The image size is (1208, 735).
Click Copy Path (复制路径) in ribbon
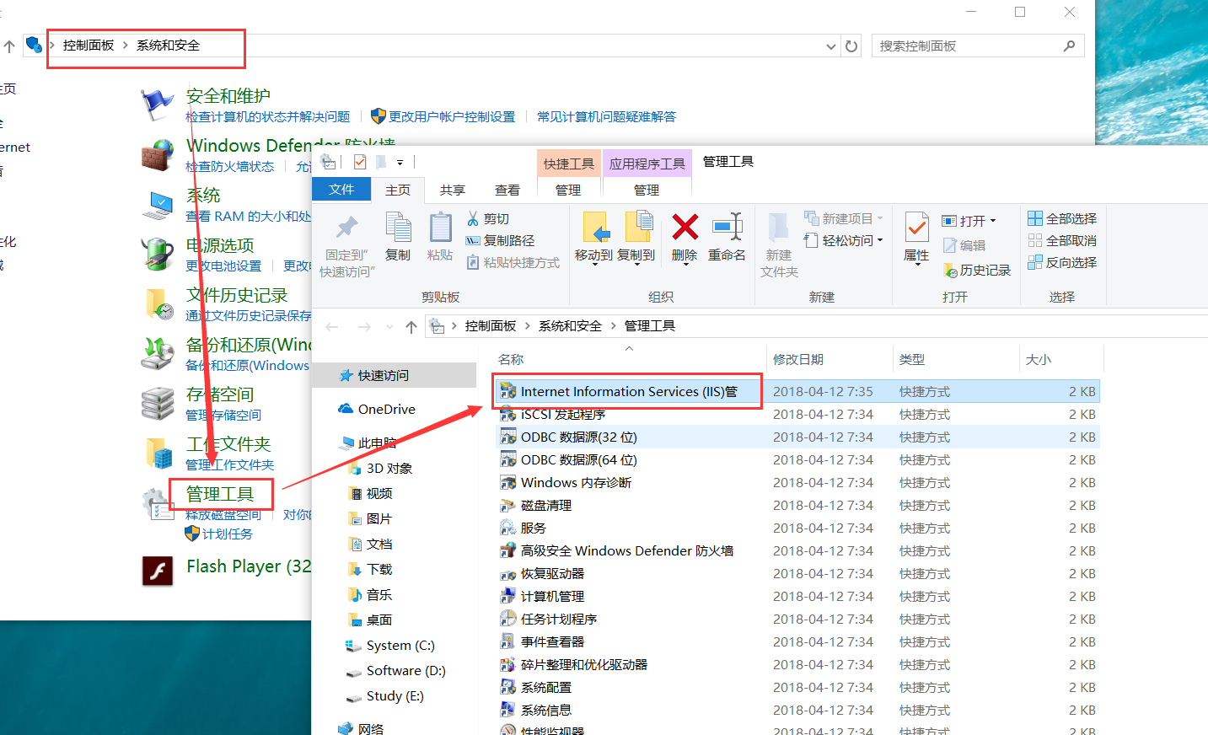coord(500,240)
